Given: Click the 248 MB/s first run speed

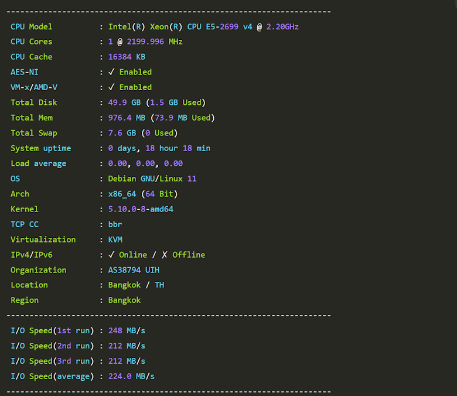Looking at the screenshot, I should coord(127,331).
